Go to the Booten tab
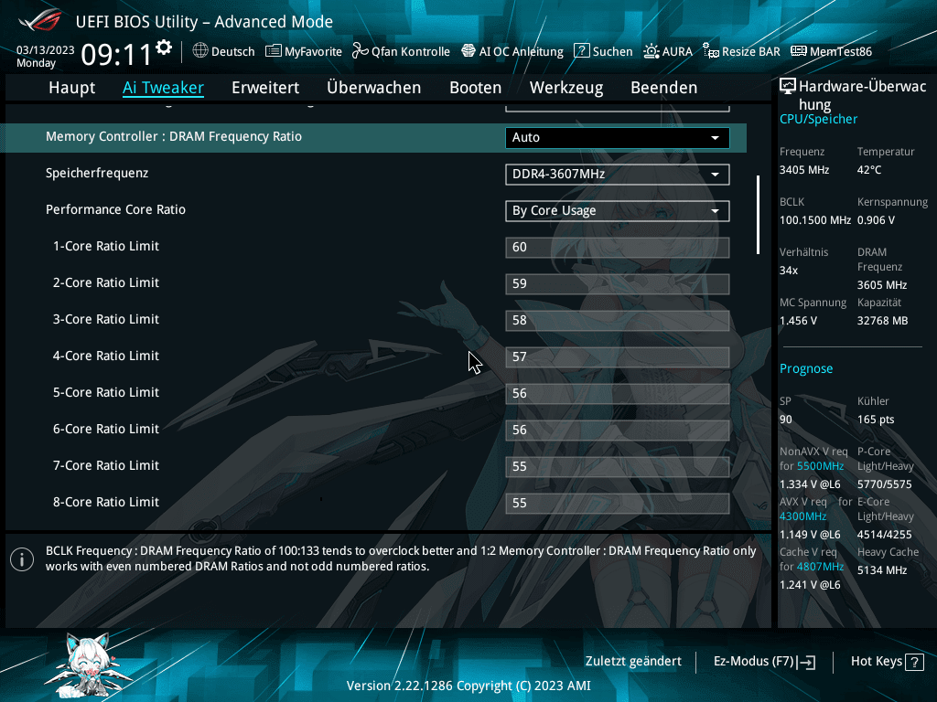Viewport: 937px width, 702px height. click(475, 88)
